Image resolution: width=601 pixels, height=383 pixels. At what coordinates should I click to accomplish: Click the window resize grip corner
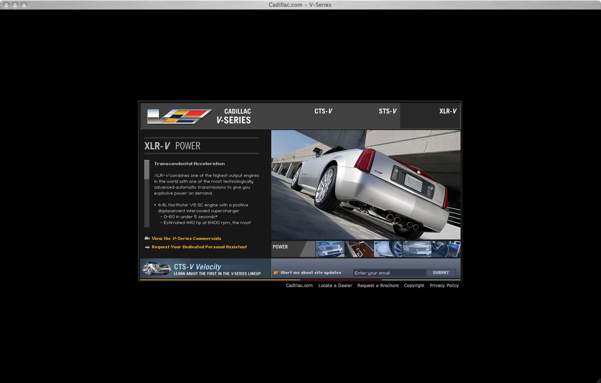click(598, 380)
